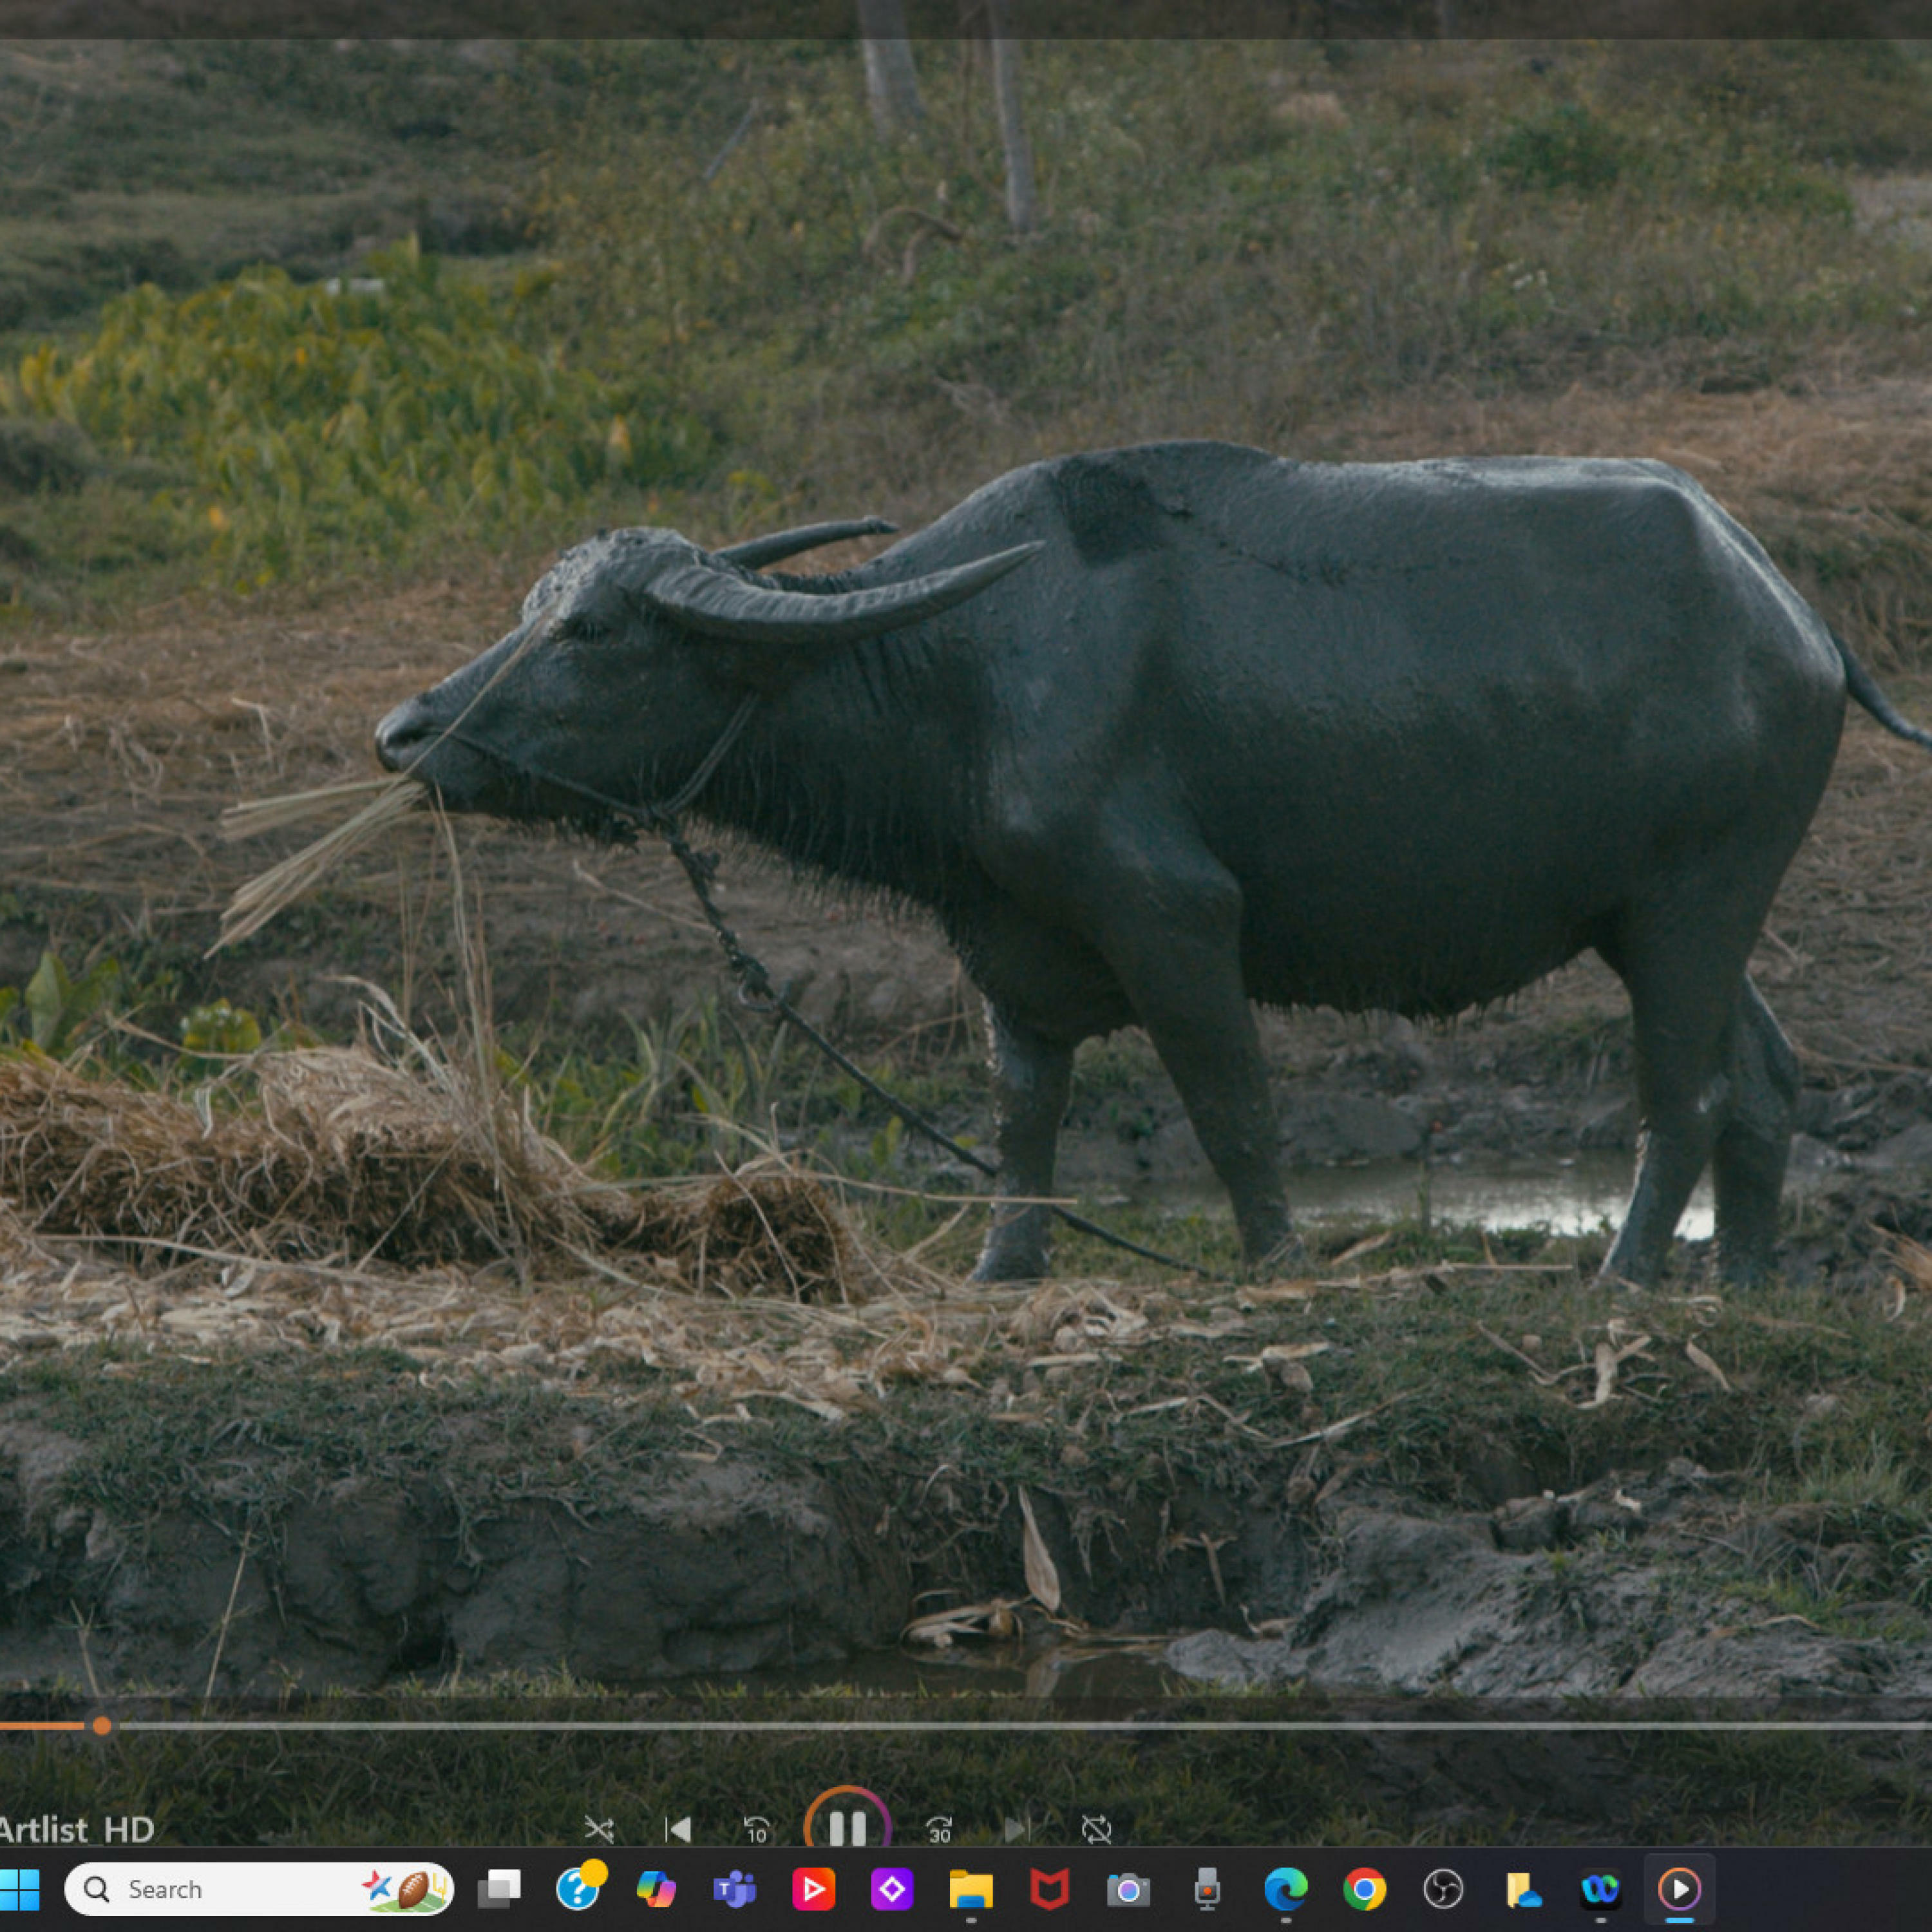Open Microsoft Teams from taskbar

tap(735, 1889)
